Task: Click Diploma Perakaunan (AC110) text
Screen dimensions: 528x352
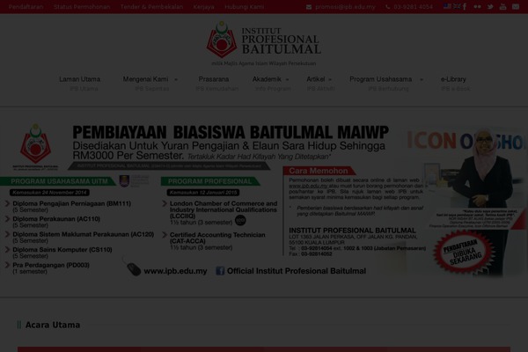Action: tap(56, 219)
